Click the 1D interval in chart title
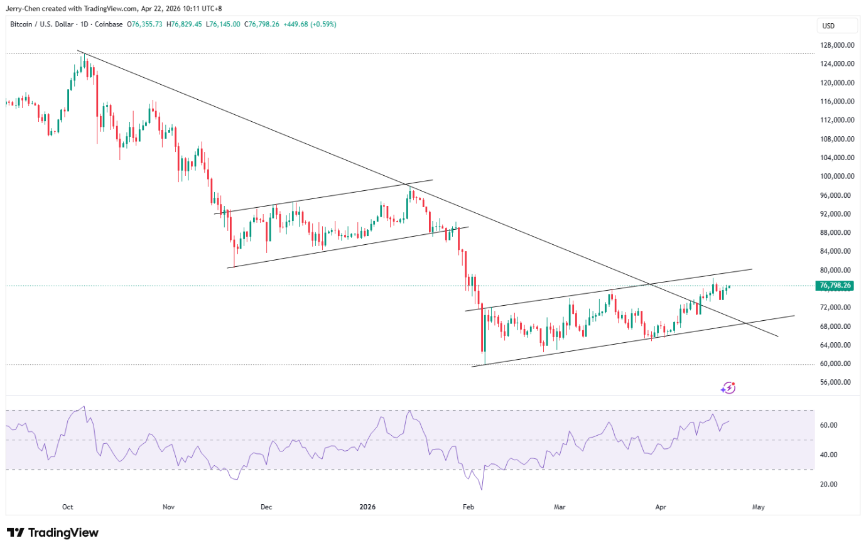Image resolution: width=866 pixels, height=550 pixels. [x=83, y=24]
